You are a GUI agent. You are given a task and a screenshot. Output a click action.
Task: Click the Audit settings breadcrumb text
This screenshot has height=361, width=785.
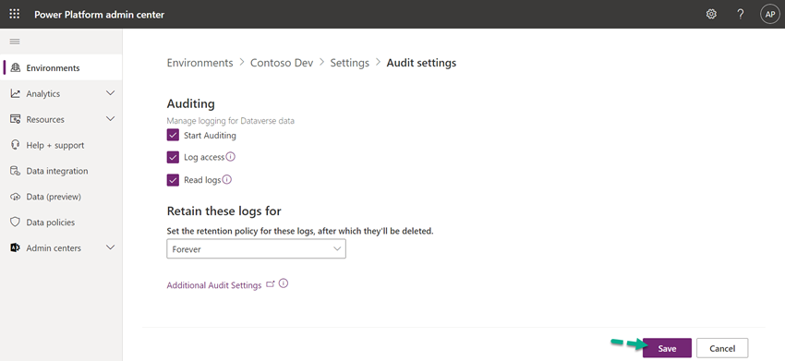coord(421,63)
